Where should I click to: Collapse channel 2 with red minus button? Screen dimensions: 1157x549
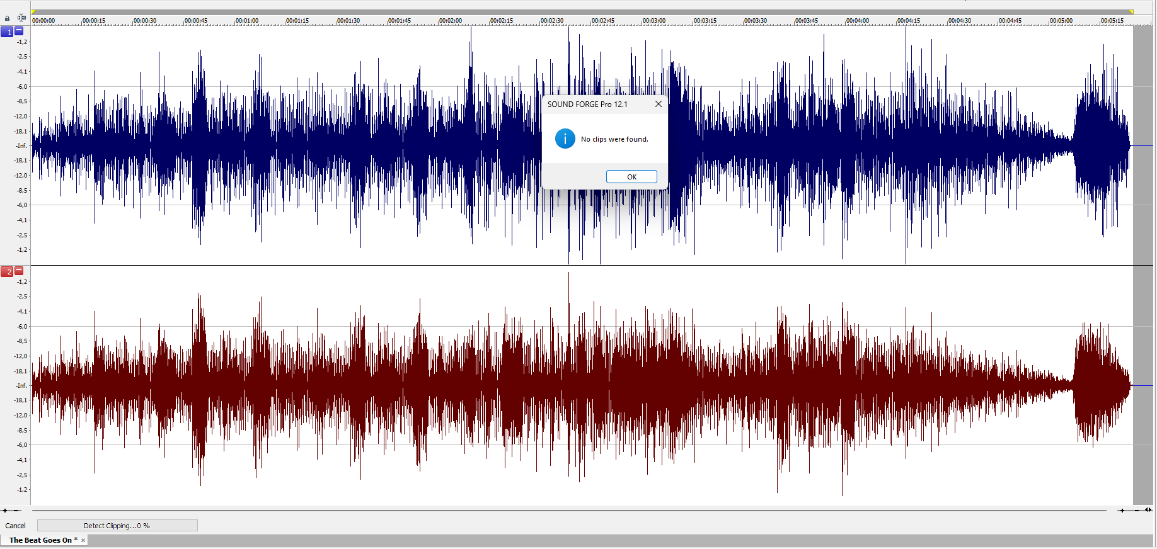19,271
